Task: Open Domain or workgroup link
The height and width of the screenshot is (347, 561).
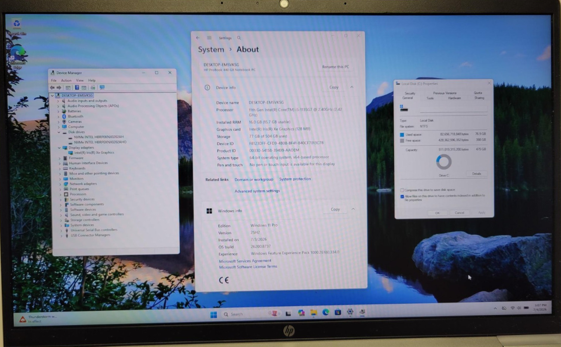Action: pos(254,179)
